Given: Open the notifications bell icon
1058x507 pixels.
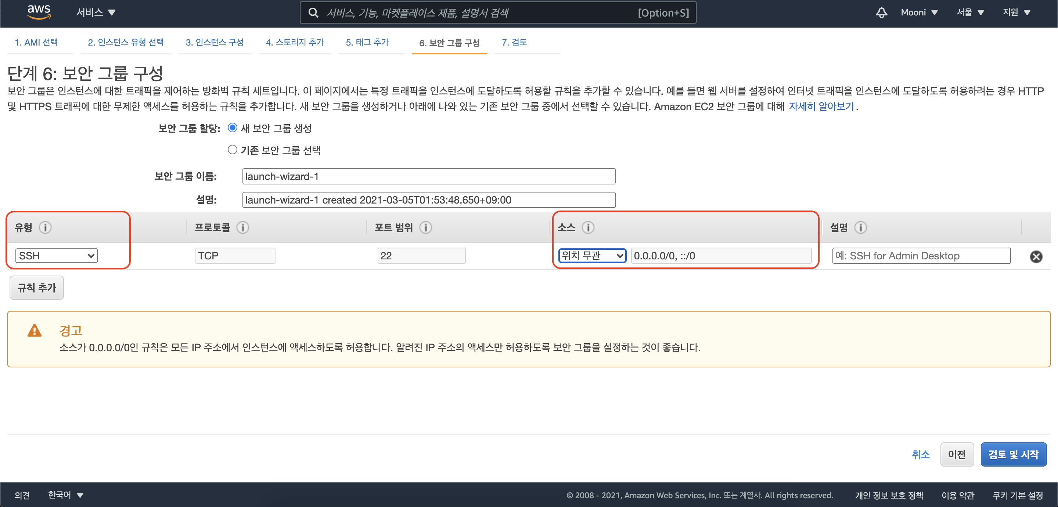Looking at the screenshot, I should pyautogui.click(x=881, y=12).
